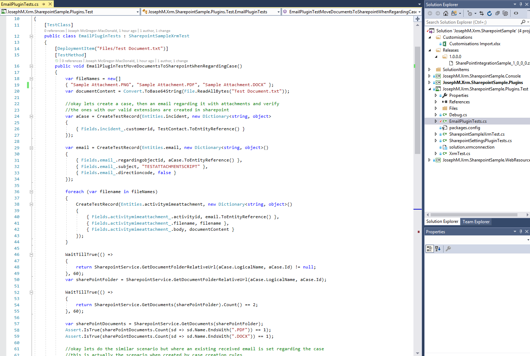Select Customisations Import.xlsx file
Screen dimensions: 530x356
tap(474, 44)
